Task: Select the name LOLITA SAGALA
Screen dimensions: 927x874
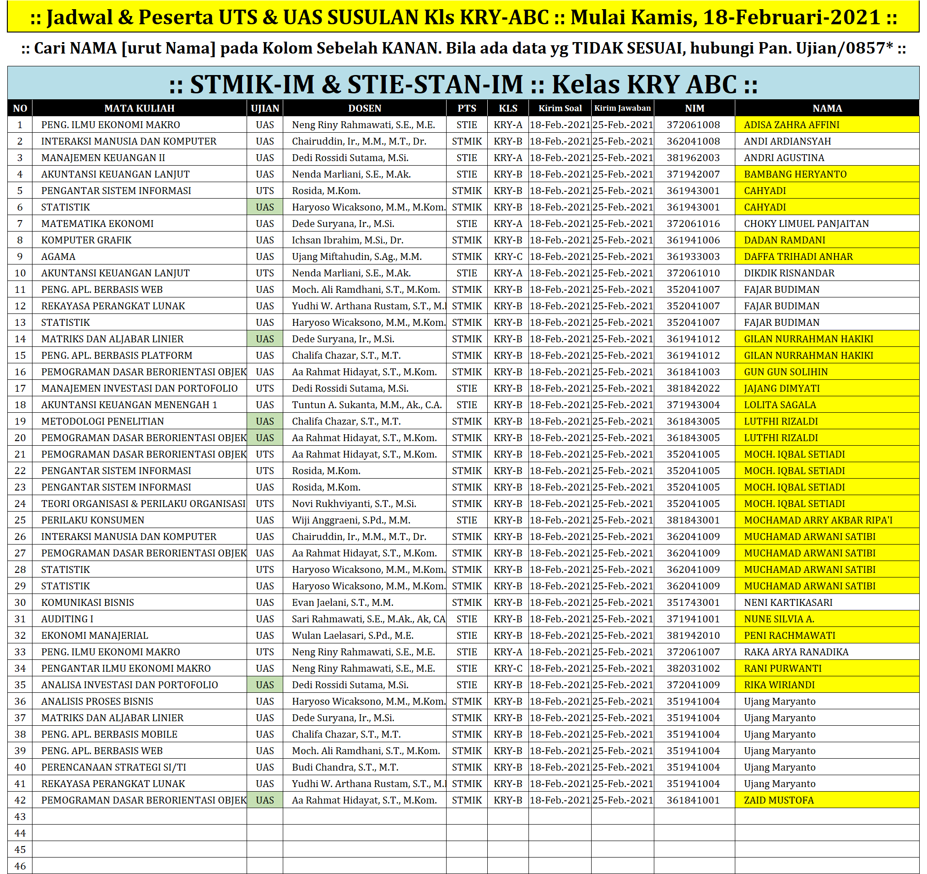Action: coord(780,405)
